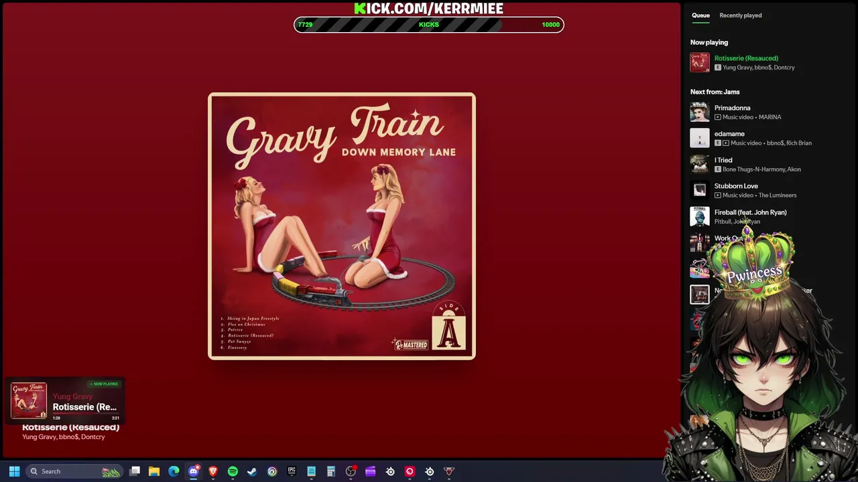
Task: Open File Explorer from the taskbar
Action: (154, 471)
